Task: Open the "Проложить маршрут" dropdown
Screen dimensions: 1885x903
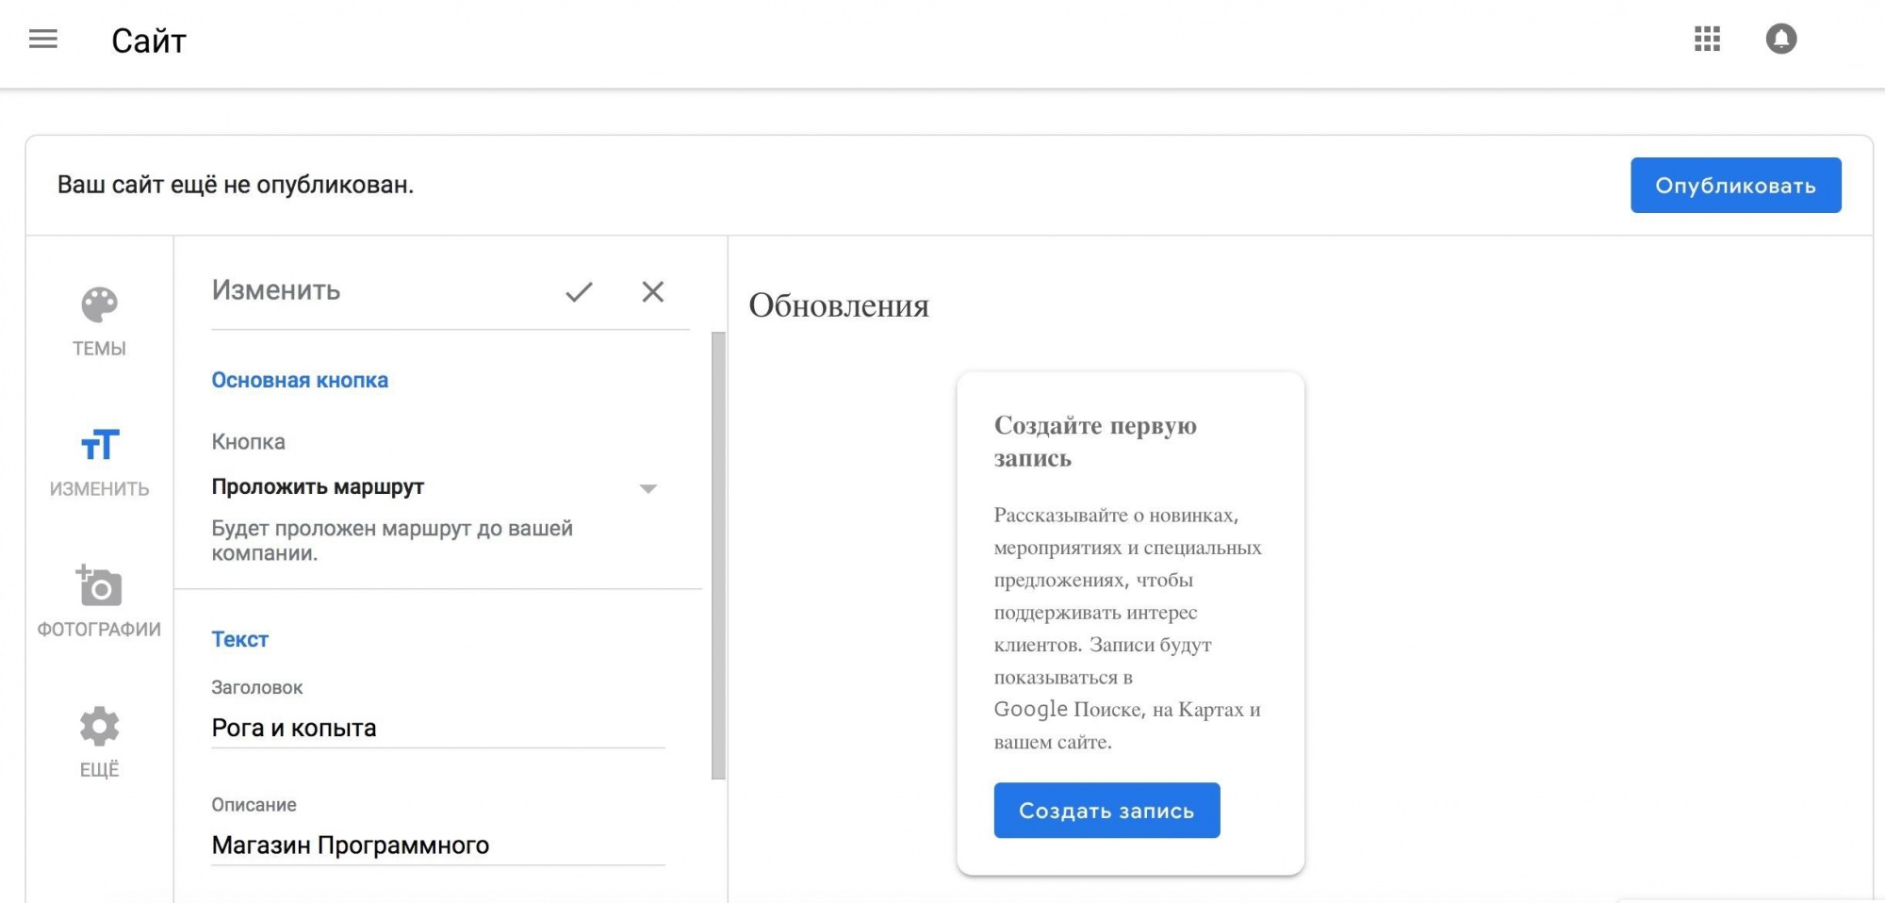Action: click(x=437, y=487)
